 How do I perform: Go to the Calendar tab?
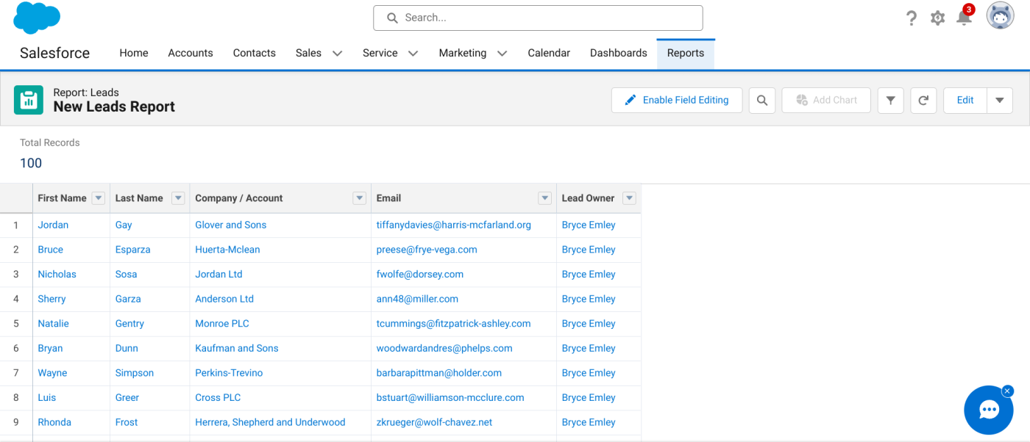tap(549, 53)
